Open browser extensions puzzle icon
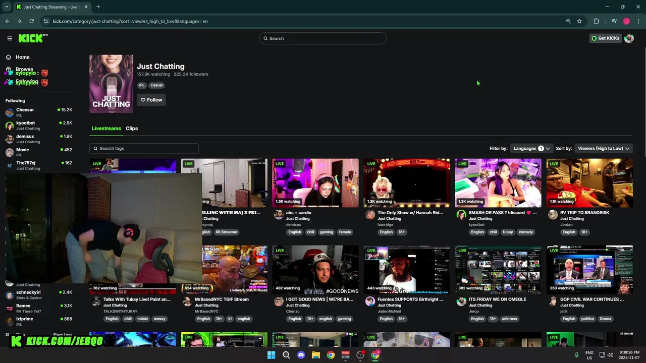Viewport: 646px width, 363px height. coord(596,21)
